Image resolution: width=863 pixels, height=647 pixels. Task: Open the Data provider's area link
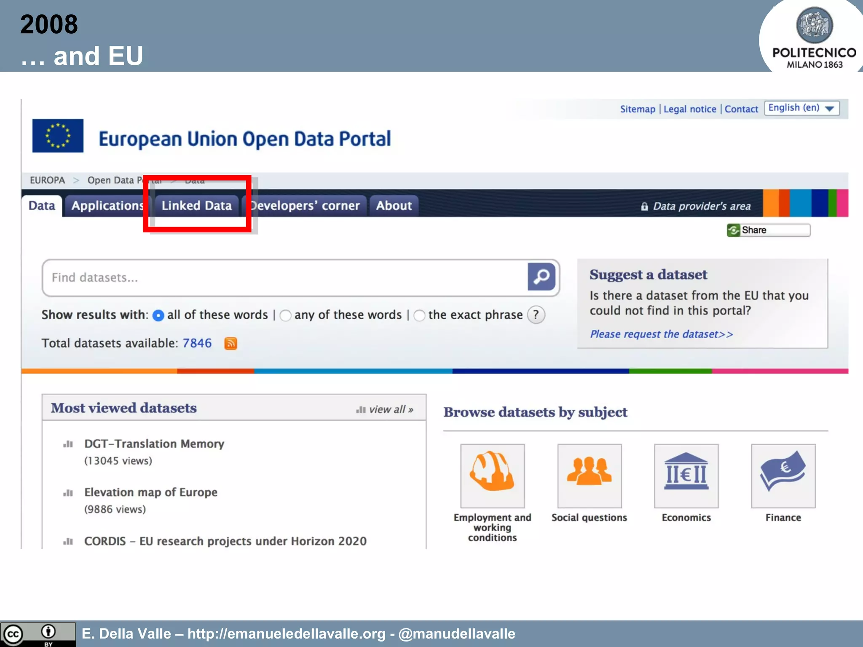click(x=702, y=206)
